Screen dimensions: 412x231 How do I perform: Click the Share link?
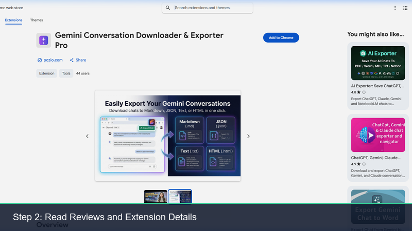click(x=81, y=60)
